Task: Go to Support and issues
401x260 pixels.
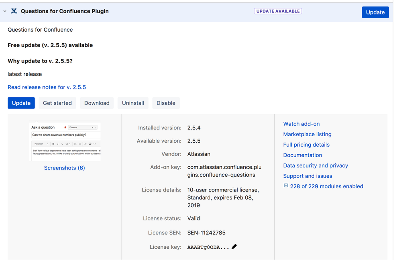Action: click(307, 176)
